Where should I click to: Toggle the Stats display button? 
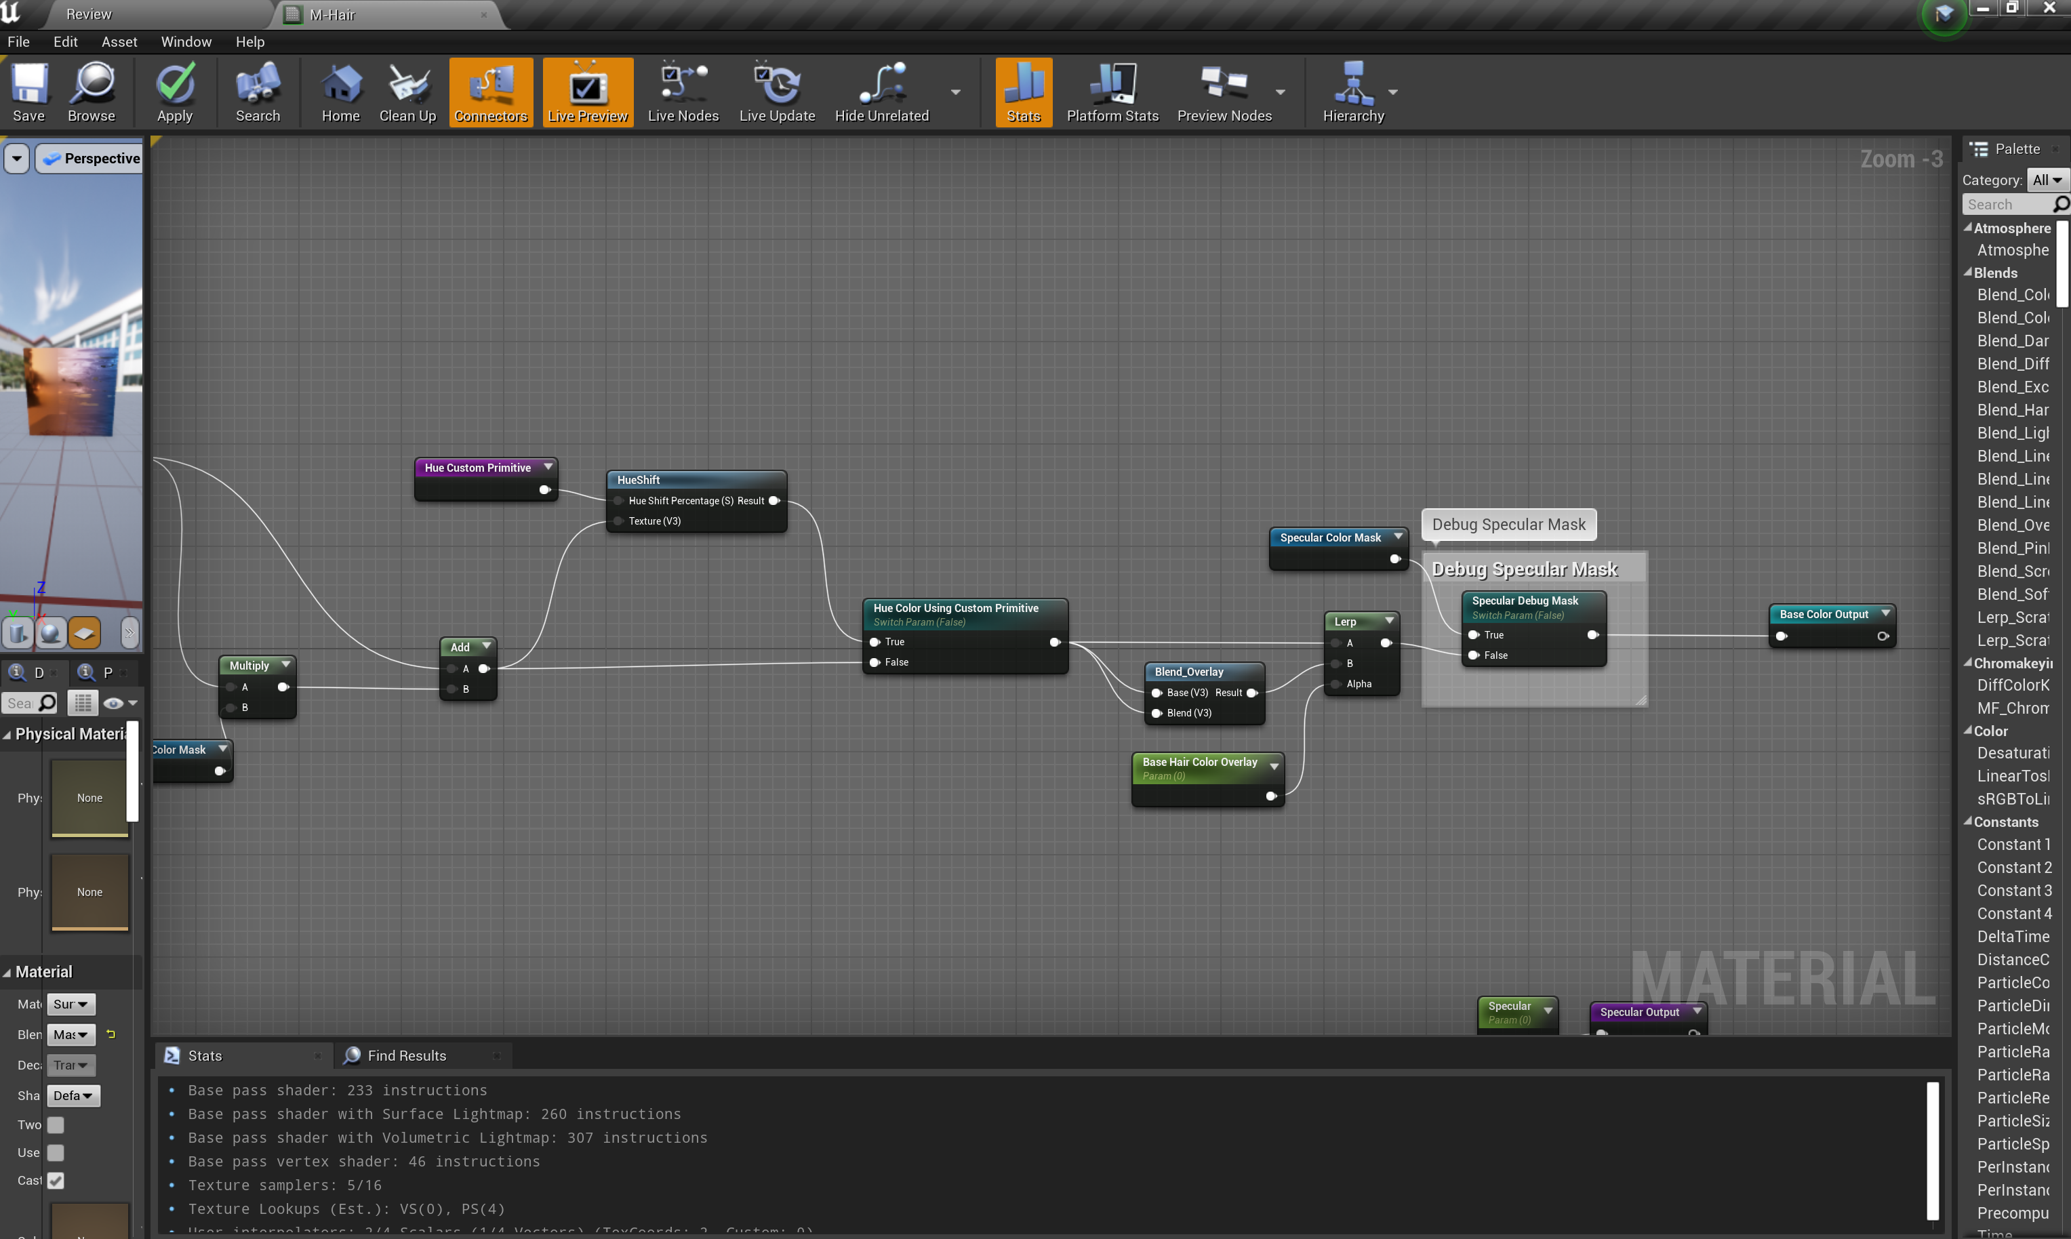[1024, 93]
